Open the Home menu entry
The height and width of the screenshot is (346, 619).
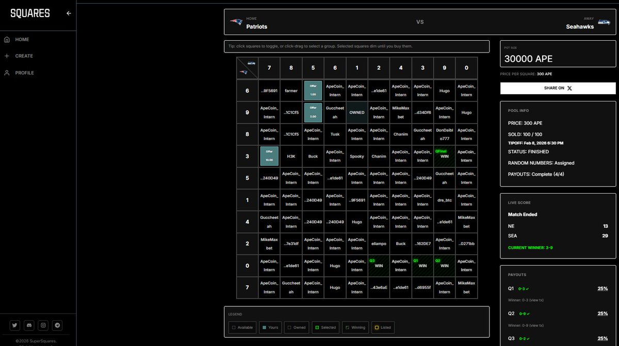click(21, 39)
